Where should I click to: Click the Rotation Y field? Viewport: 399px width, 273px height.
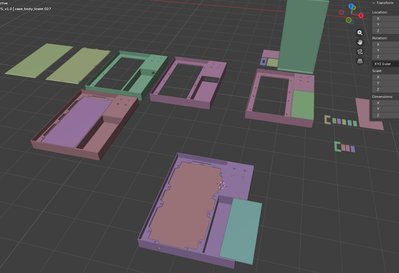(385, 50)
